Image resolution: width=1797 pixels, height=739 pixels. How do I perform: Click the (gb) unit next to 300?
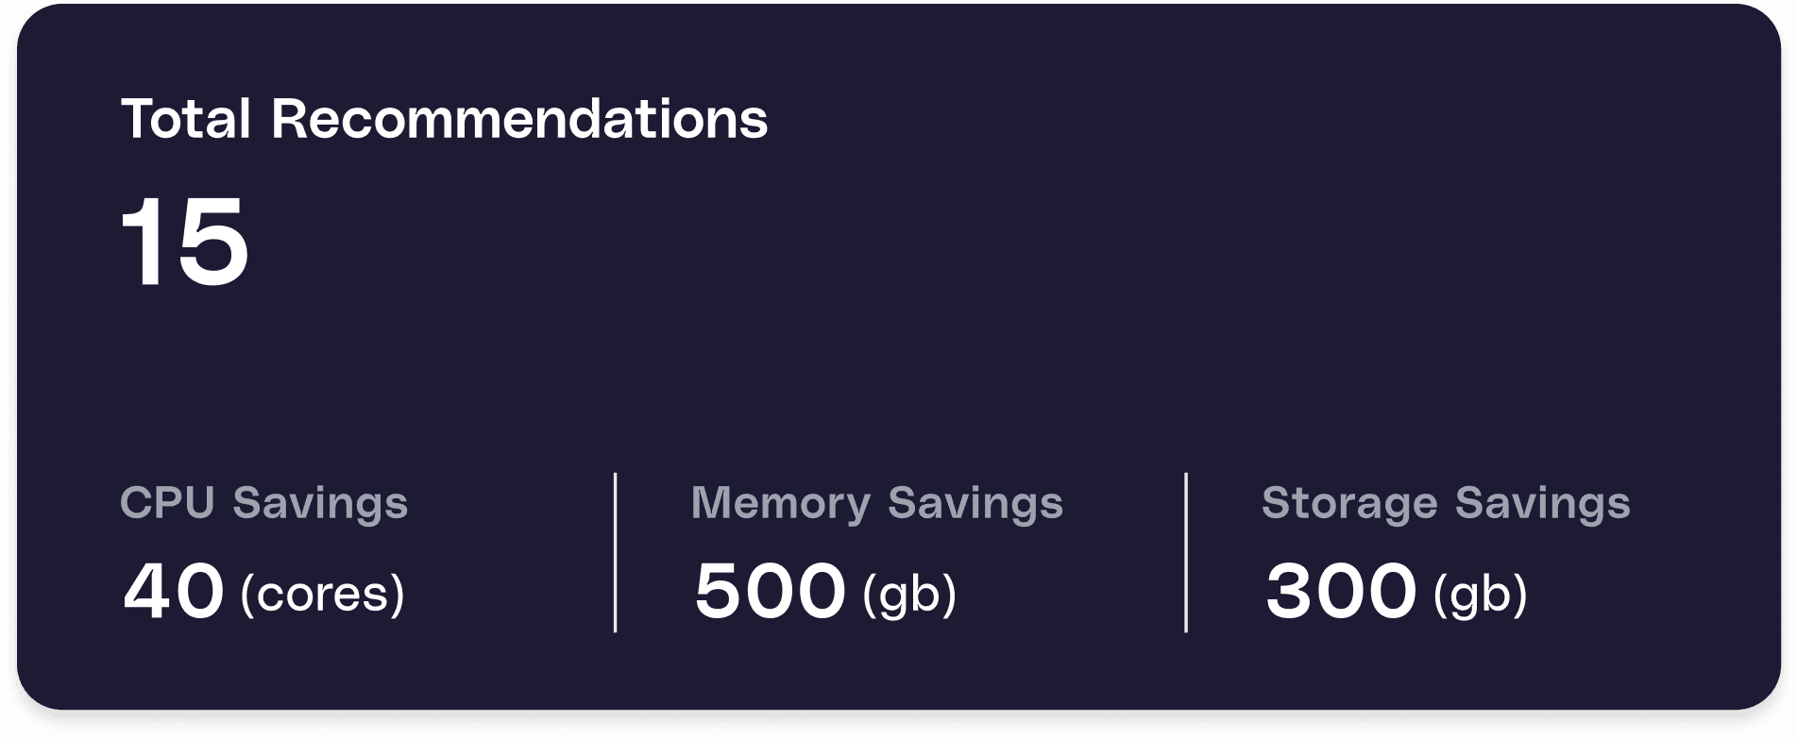click(1481, 595)
